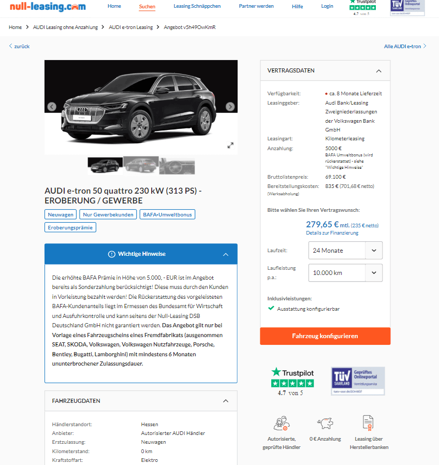
Task: Click the Kraftstoffart value Elektro
Action: pyautogui.click(x=150, y=460)
